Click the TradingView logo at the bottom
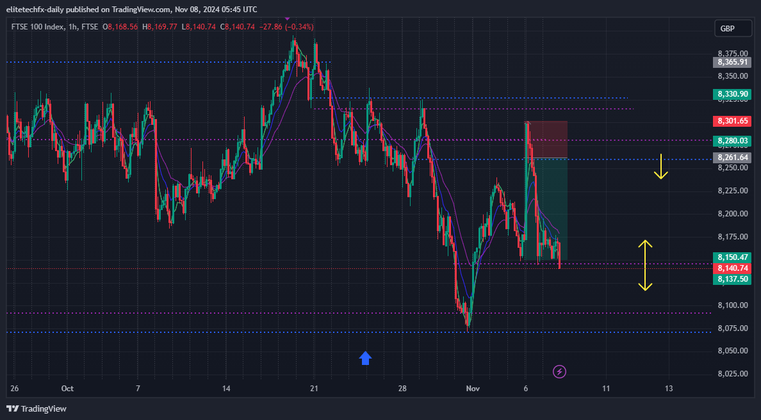 tap(37, 409)
